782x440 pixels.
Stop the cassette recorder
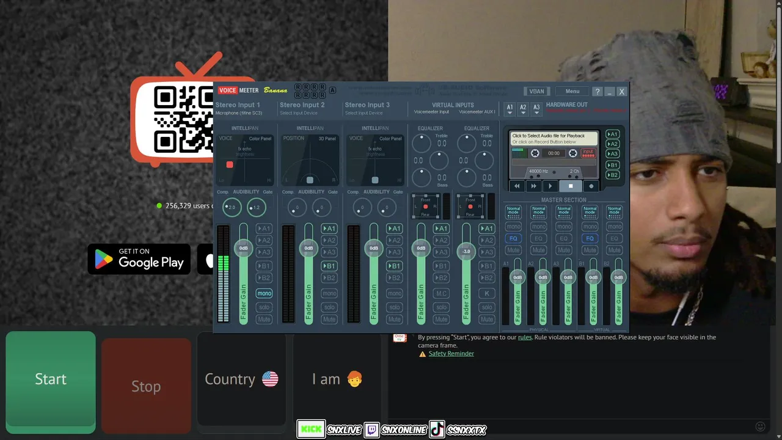point(571,186)
